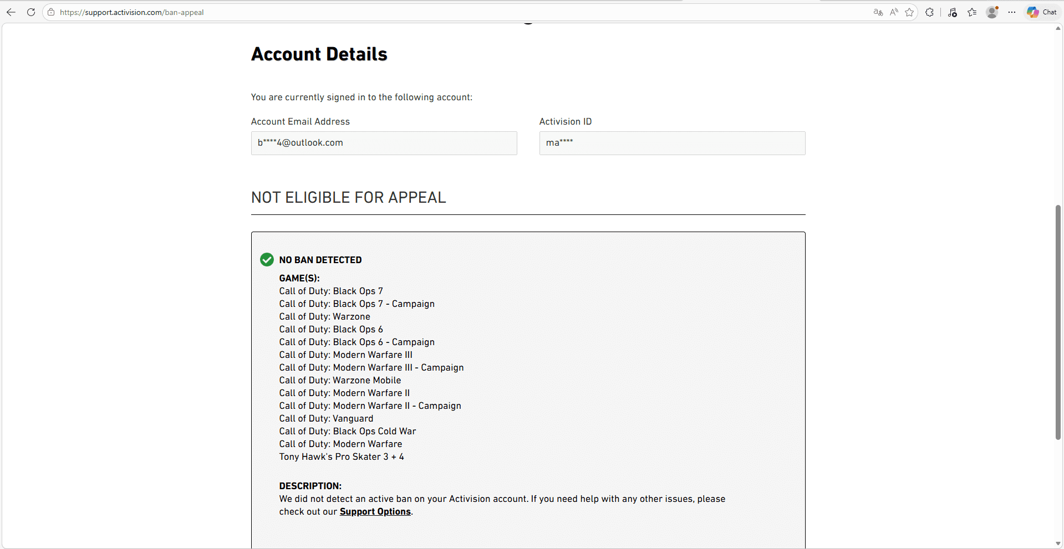This screenshot has height=549, width=1064.
Task: Open the browser Extensions puzzle icon
Action: [x=930, y=12]
